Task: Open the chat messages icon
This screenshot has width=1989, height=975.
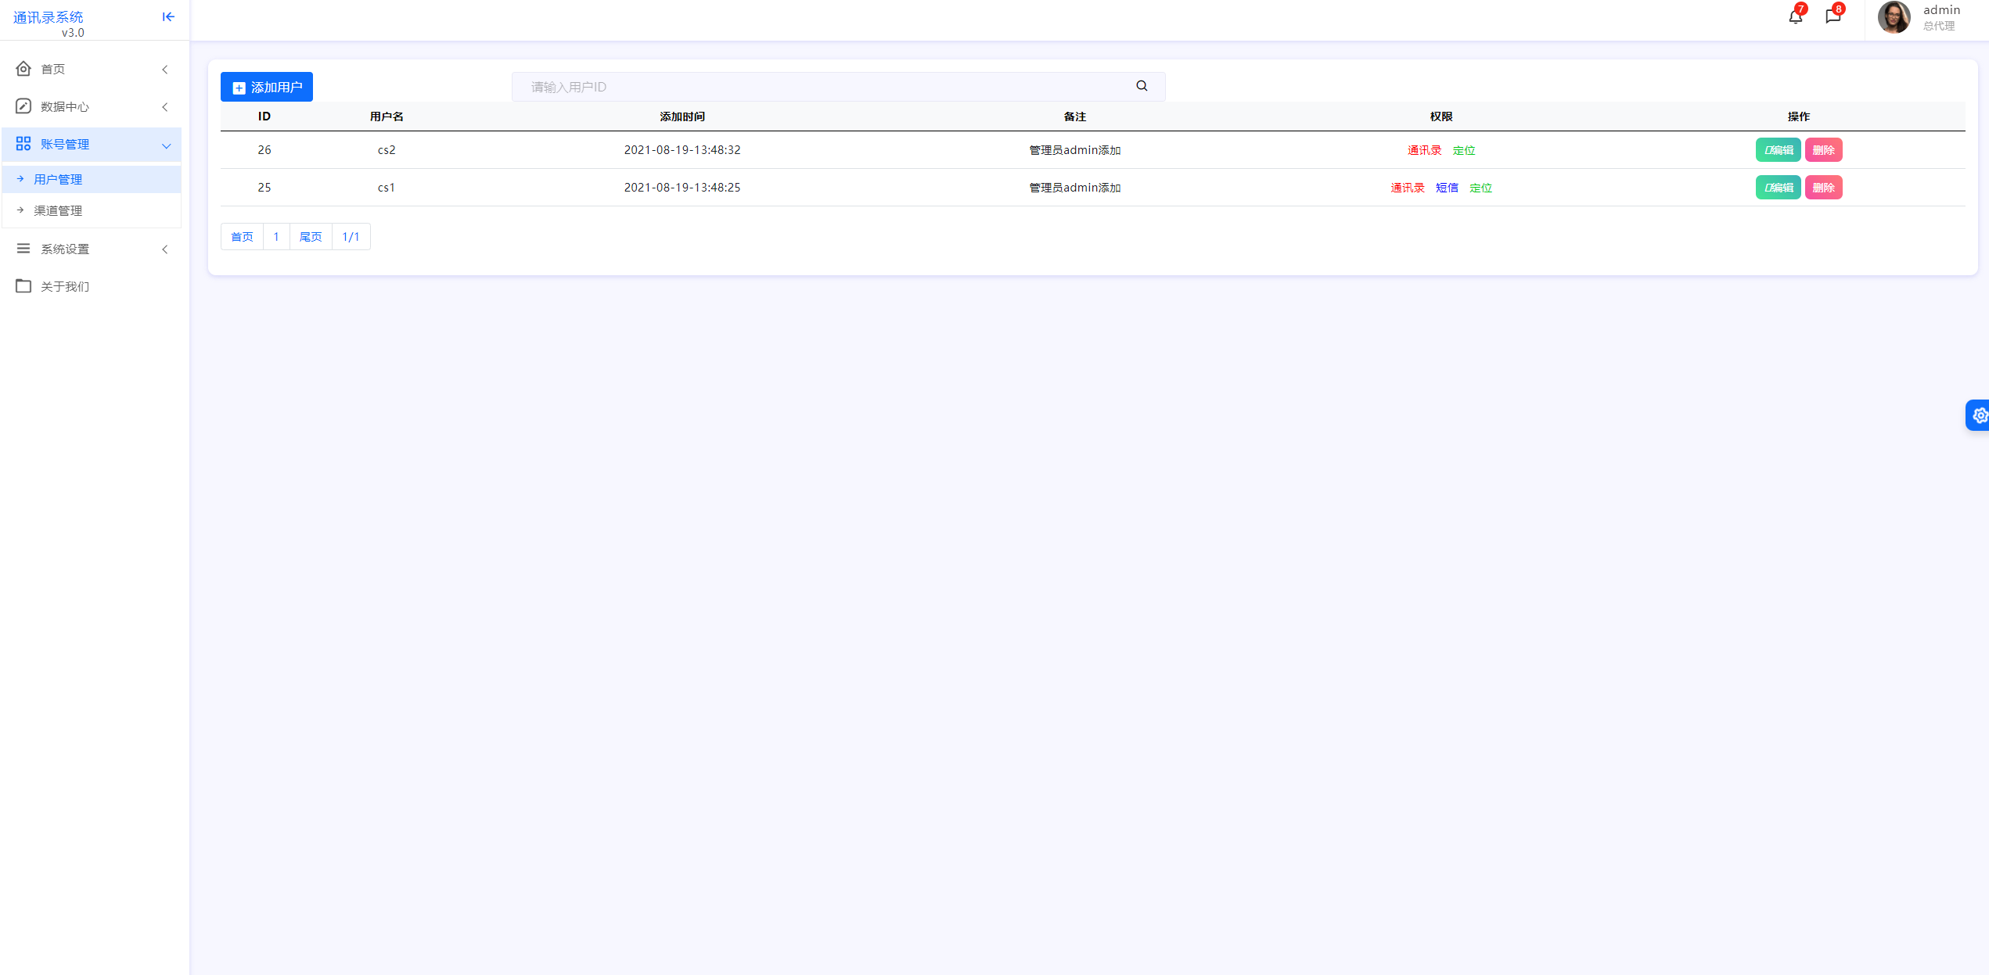Action: click(x=1833, y=16)
